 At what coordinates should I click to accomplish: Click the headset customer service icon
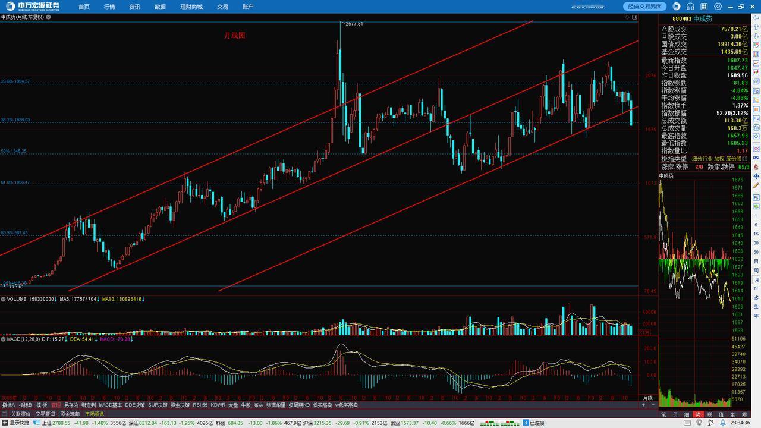(690, 7)
